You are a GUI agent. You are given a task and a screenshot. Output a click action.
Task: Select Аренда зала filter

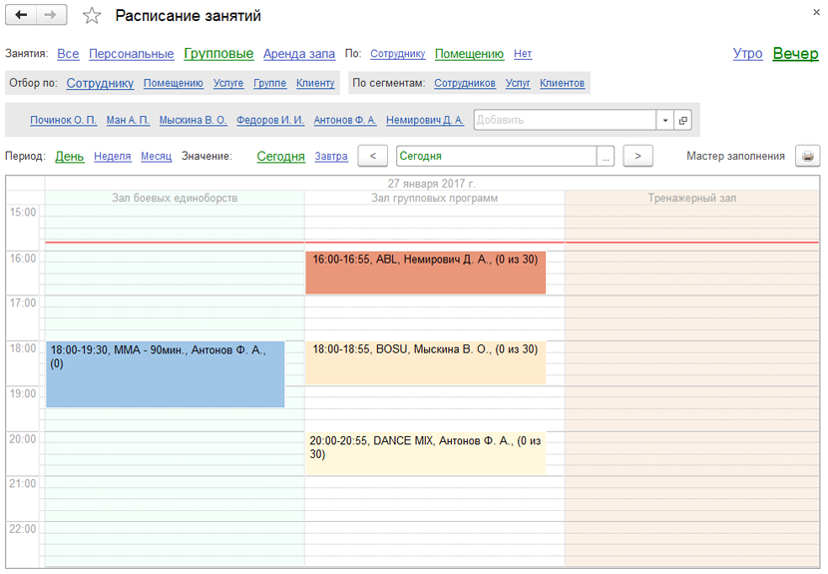point(299,54)
